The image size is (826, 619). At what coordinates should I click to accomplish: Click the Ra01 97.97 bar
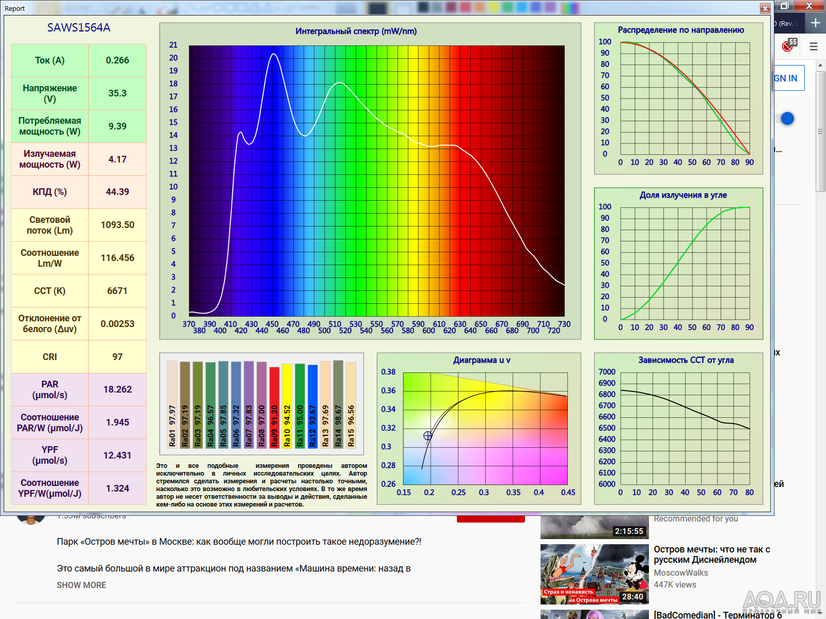172,404
